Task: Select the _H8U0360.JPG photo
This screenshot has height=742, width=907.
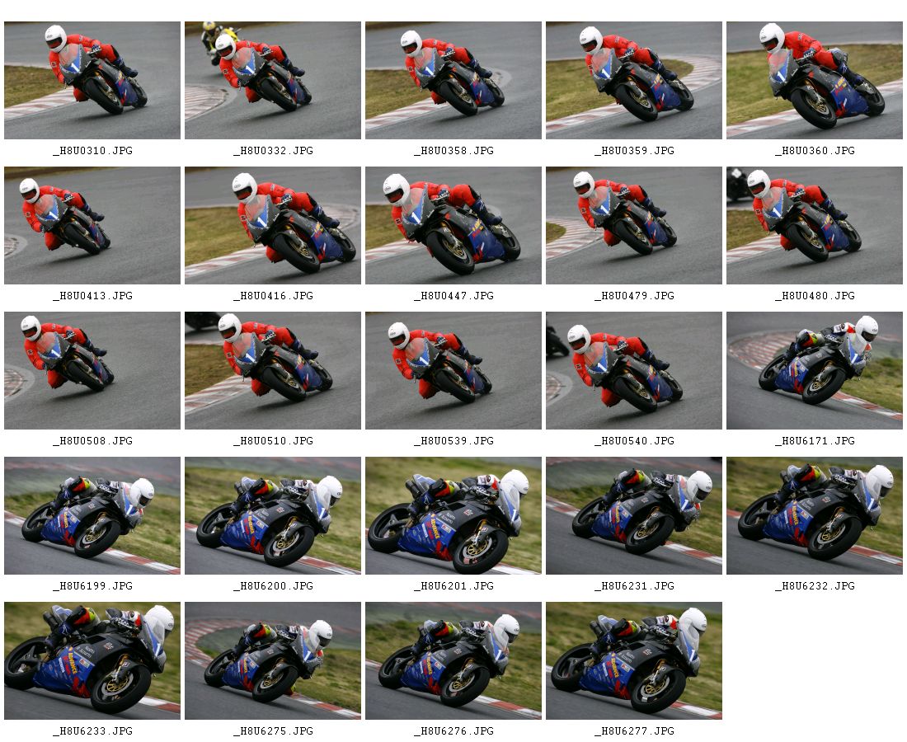Action: coord(815,81)
